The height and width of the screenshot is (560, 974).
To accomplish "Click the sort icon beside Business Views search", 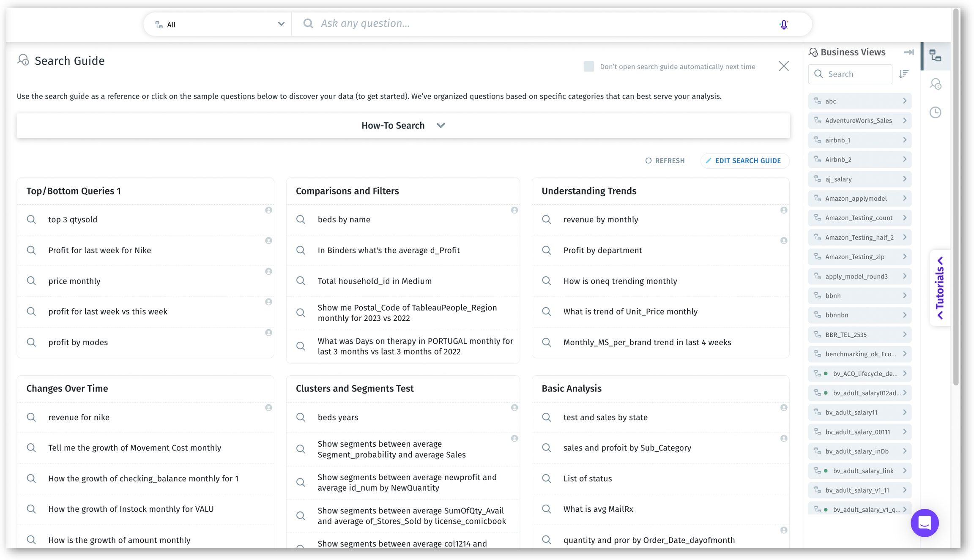I will click(x=903, y=74).
